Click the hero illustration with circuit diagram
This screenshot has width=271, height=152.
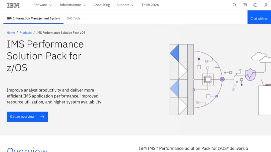click(x=220, y=79)
